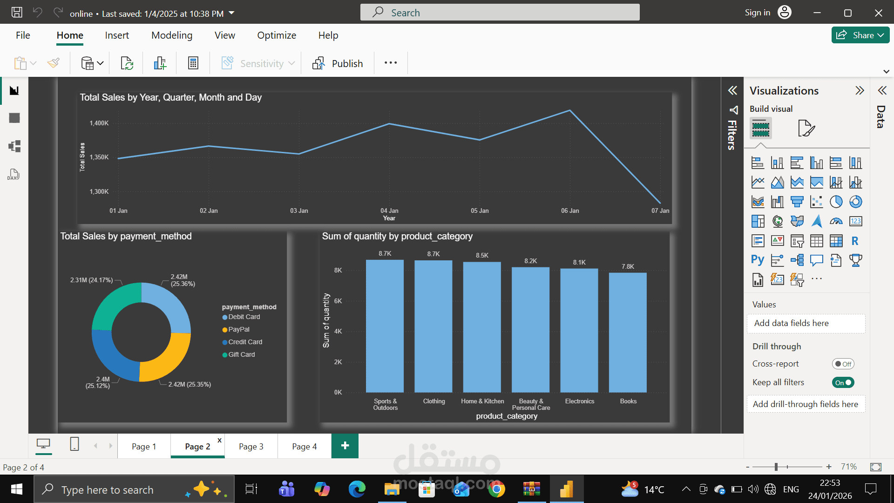Choose the Python visual icon
This screenshot has height=503, width=894.
click(757, 260)
